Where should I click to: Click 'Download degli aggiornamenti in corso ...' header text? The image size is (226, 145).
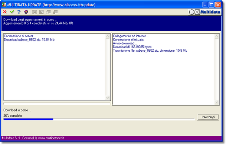point(30,19)
